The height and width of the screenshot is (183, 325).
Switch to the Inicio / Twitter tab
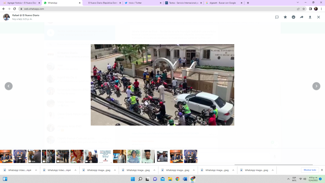(x=141, y=3)
